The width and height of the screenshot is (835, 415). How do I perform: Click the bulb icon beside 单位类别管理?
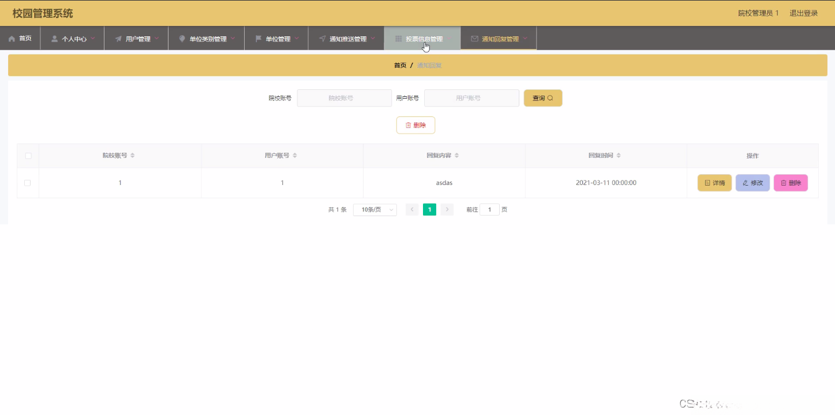182,39
